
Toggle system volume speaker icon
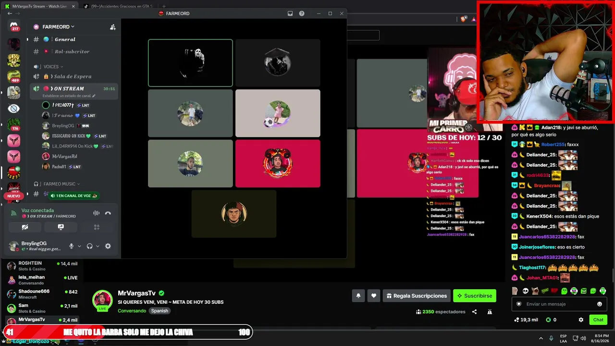coord(583,338)
